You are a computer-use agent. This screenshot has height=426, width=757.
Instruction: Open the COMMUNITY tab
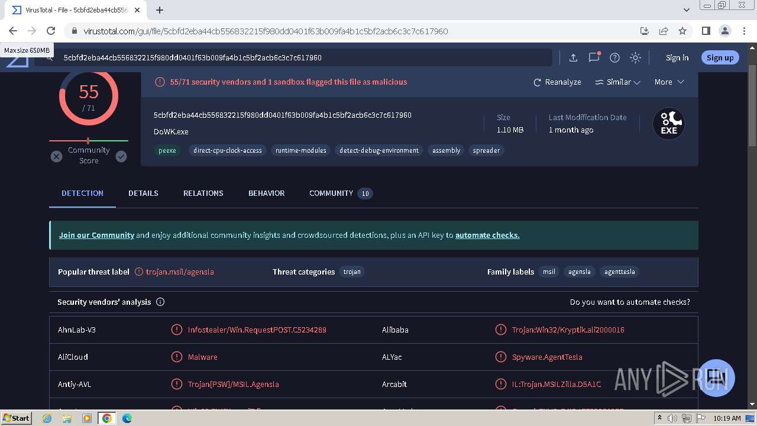tap(341, 193)
